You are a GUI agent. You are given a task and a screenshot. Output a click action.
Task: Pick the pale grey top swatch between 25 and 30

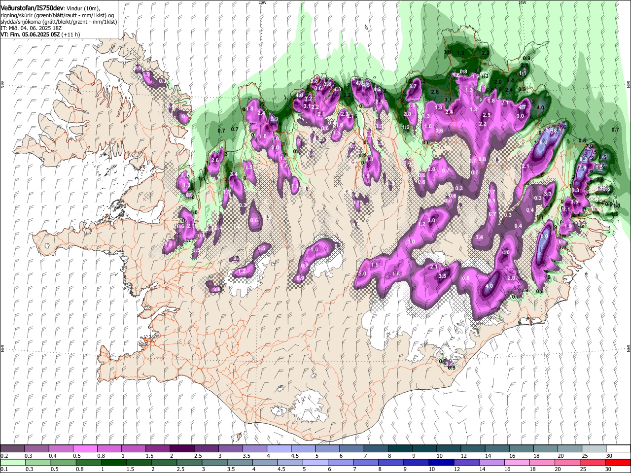coord(594,449)
